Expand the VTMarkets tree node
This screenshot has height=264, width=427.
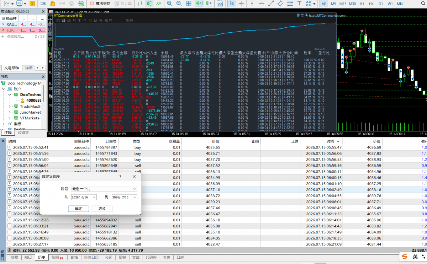click(x=10, y=118)
